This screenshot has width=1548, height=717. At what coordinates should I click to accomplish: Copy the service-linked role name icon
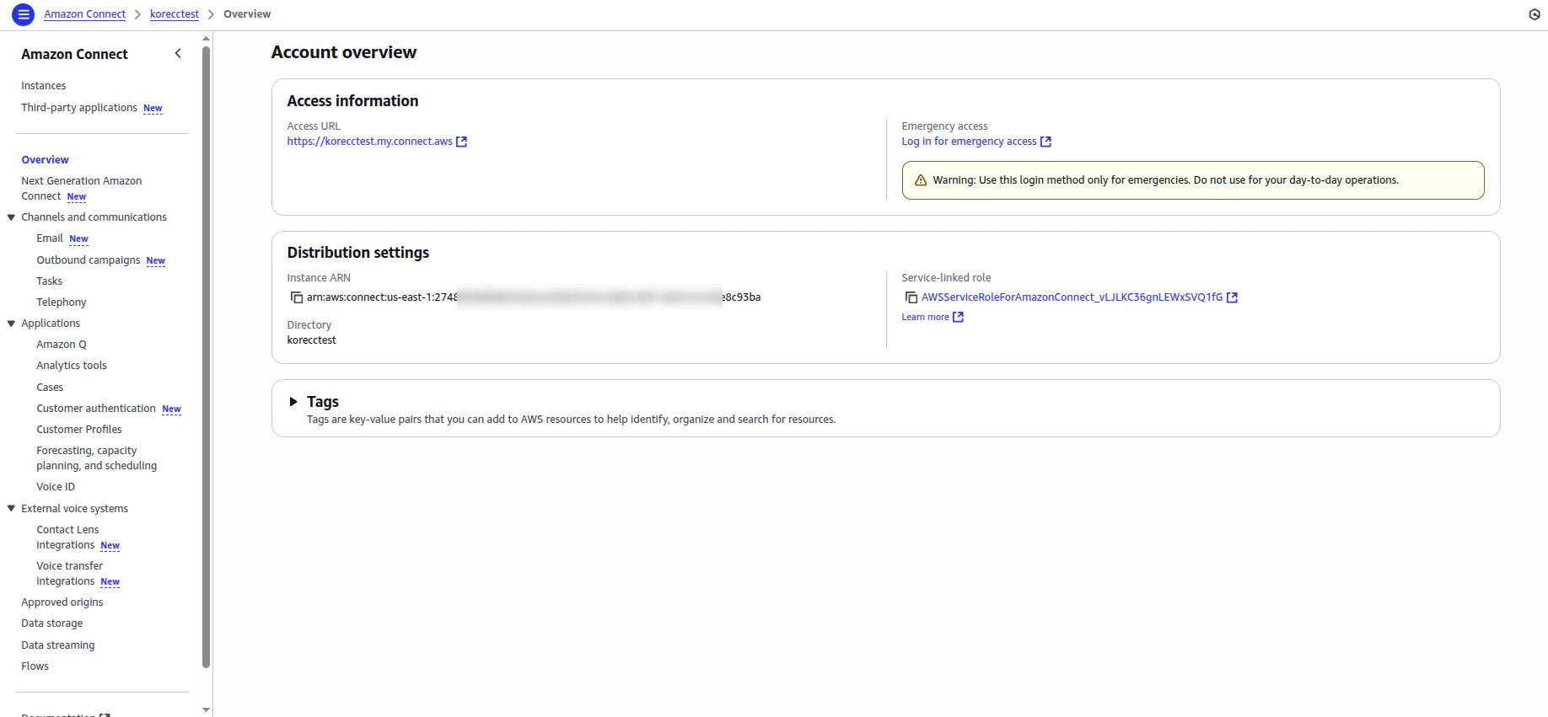911,297
